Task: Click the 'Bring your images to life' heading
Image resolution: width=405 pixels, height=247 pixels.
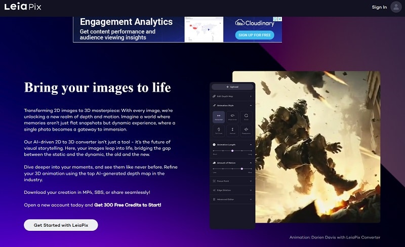Action: [x=97, y=88]
